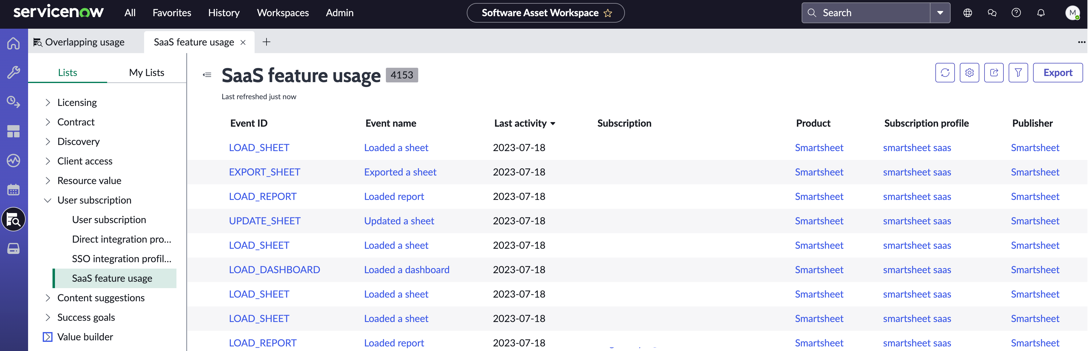
Task: Open the license operations sidebar icon
Action: pyautogui.click(x=13, y=102)
